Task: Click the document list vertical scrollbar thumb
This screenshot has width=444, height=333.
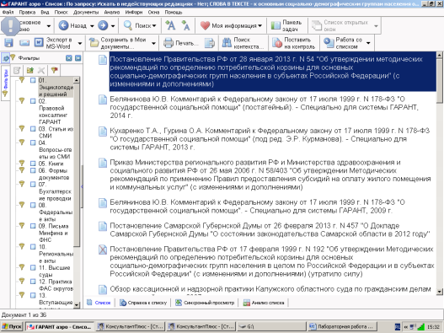Action: [x=440, y=81]
